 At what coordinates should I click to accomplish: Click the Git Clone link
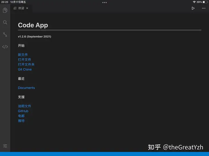point(25,69)
